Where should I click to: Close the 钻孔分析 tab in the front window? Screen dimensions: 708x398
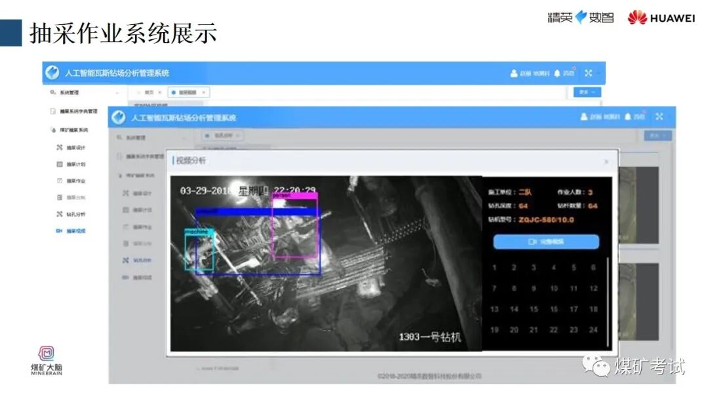(x=238, y=136)
